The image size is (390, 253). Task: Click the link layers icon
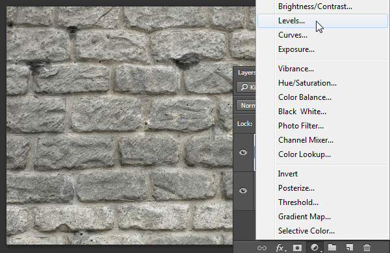tap(261, 248)
